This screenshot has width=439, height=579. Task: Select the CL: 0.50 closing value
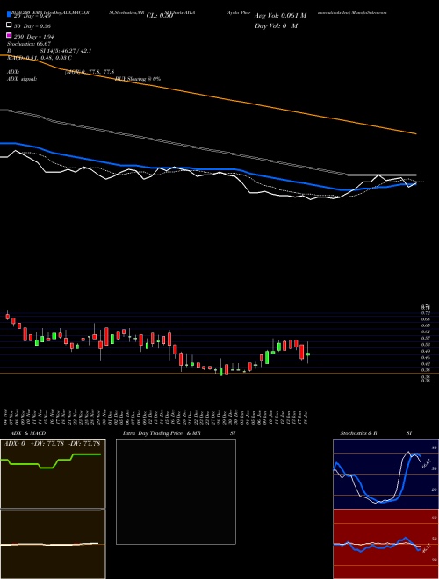click(160, 16)
